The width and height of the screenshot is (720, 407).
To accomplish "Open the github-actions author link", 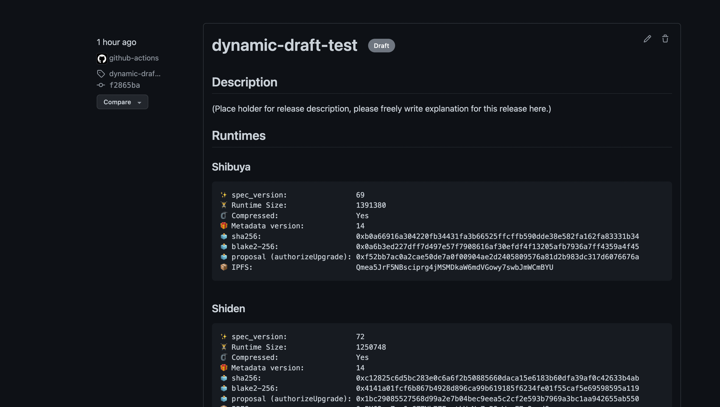I will pos(134,58).
